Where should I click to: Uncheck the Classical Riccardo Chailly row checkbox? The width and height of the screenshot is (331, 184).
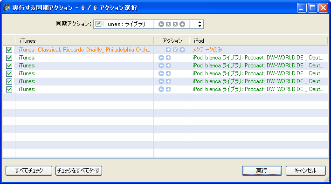(x=9, y=50)
